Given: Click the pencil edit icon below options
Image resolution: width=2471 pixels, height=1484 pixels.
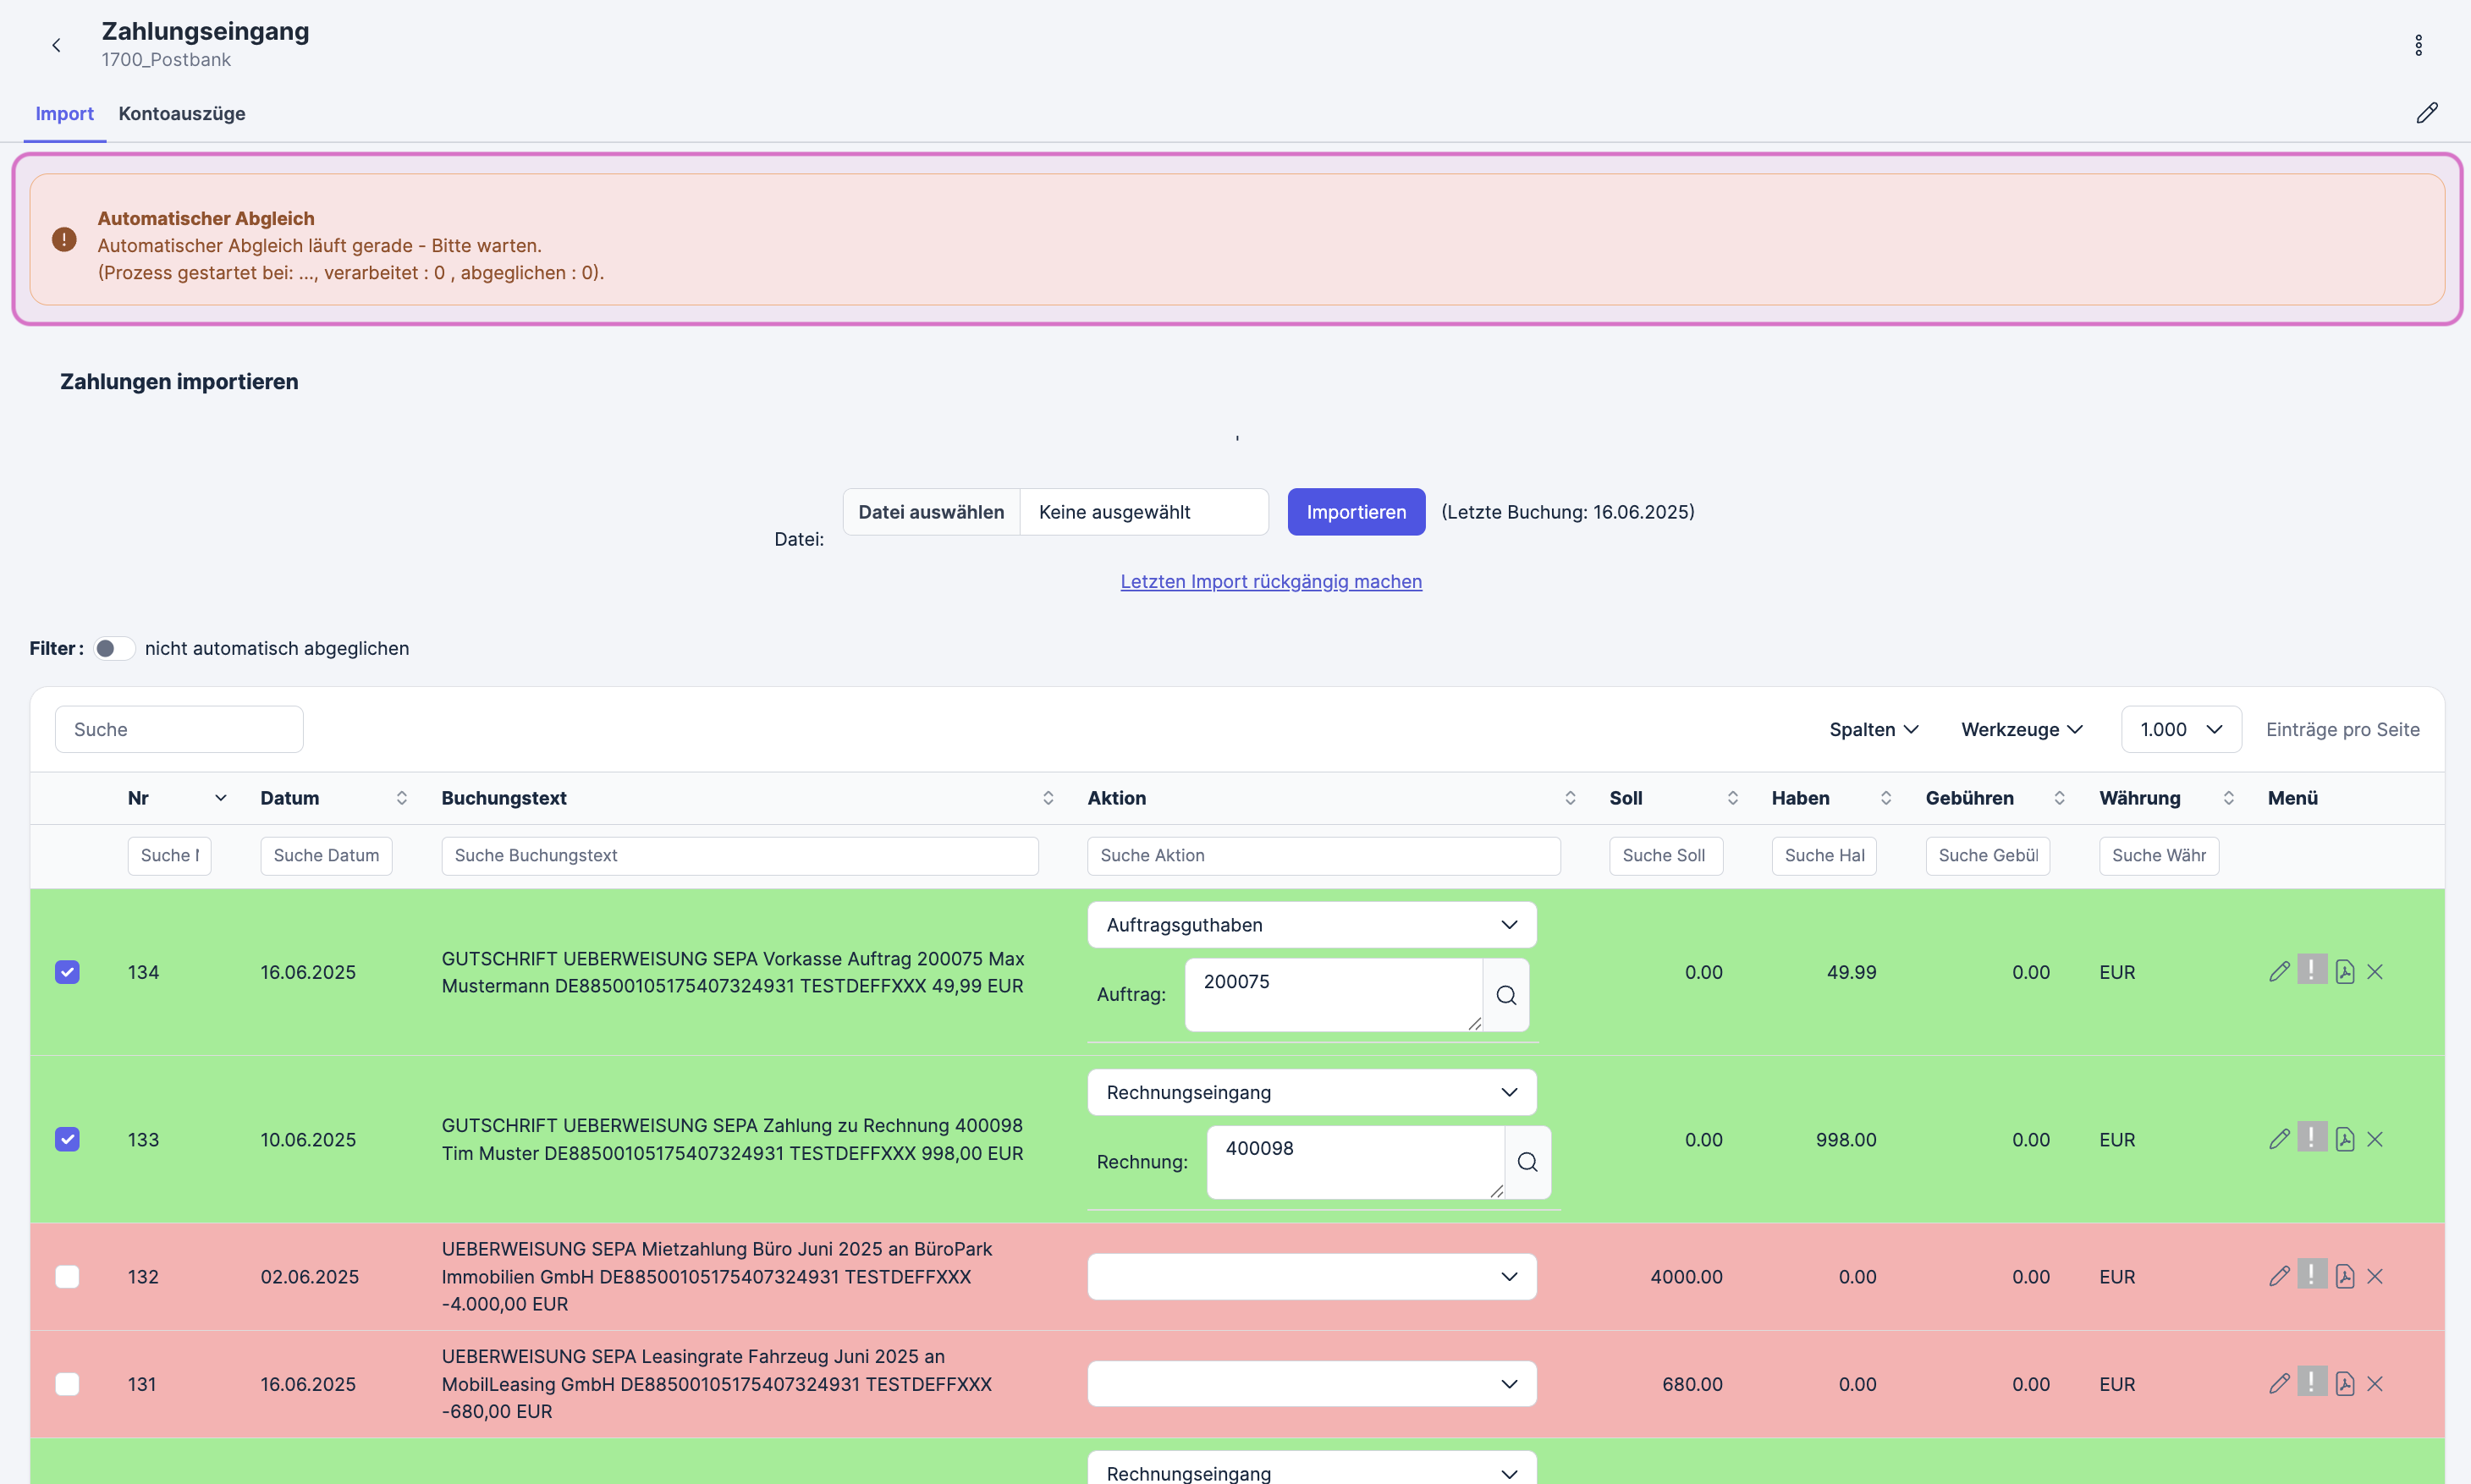Looking at the screenshot, I should coord(2426,113).
